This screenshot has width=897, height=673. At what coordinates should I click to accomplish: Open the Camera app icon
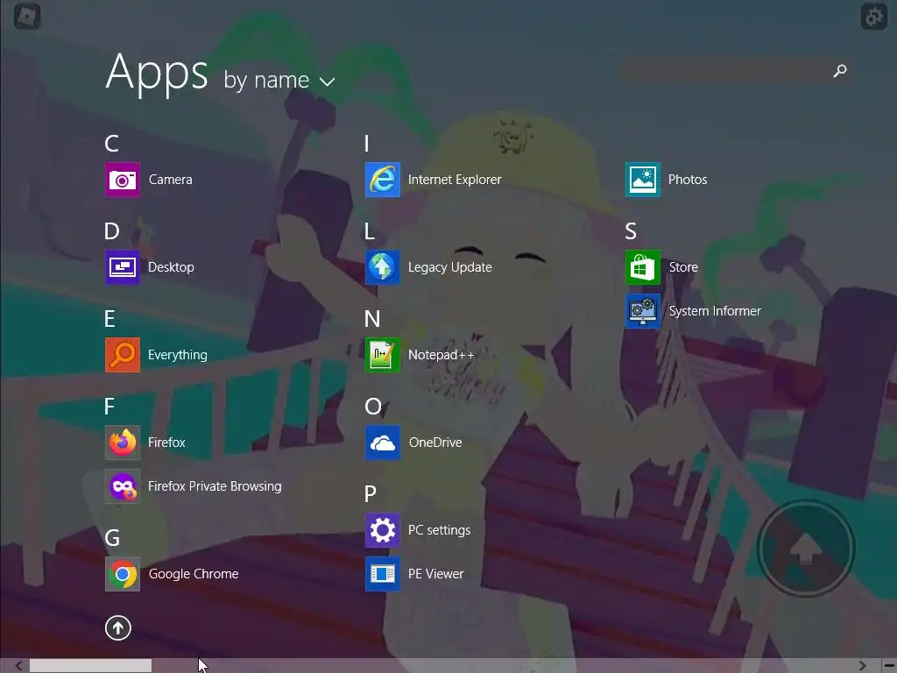123,180
